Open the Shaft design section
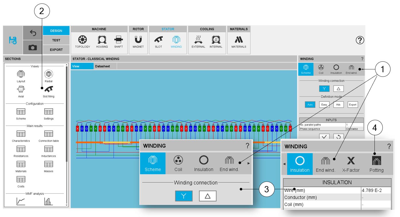This screenshot has width=400, height=217. click(x=118, y=42)
